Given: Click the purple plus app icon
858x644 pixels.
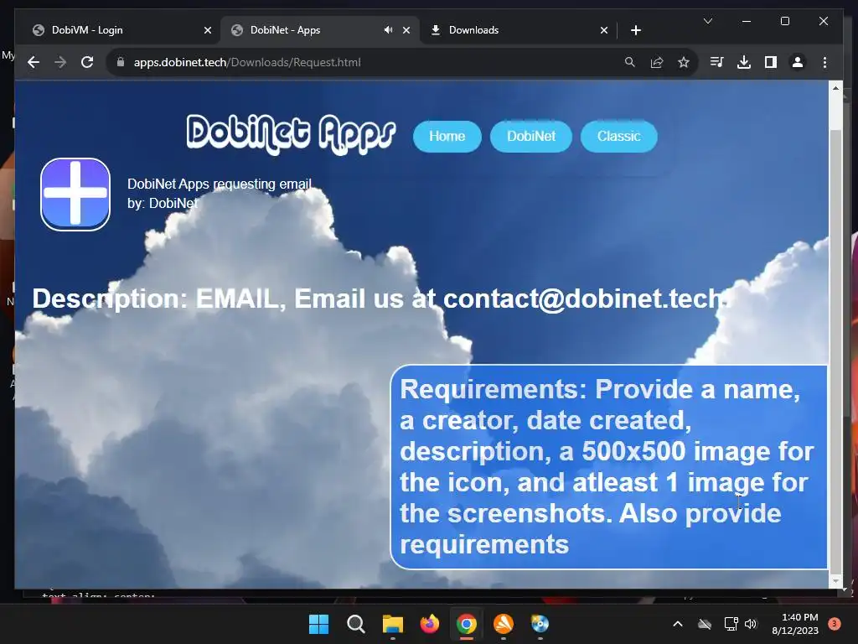Looking at the screenshot, I should coord(75,195).
